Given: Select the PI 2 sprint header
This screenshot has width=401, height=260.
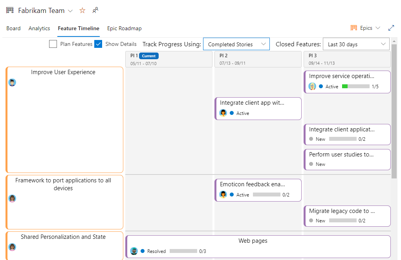Looking at the screenshot, I should (258, 59).
